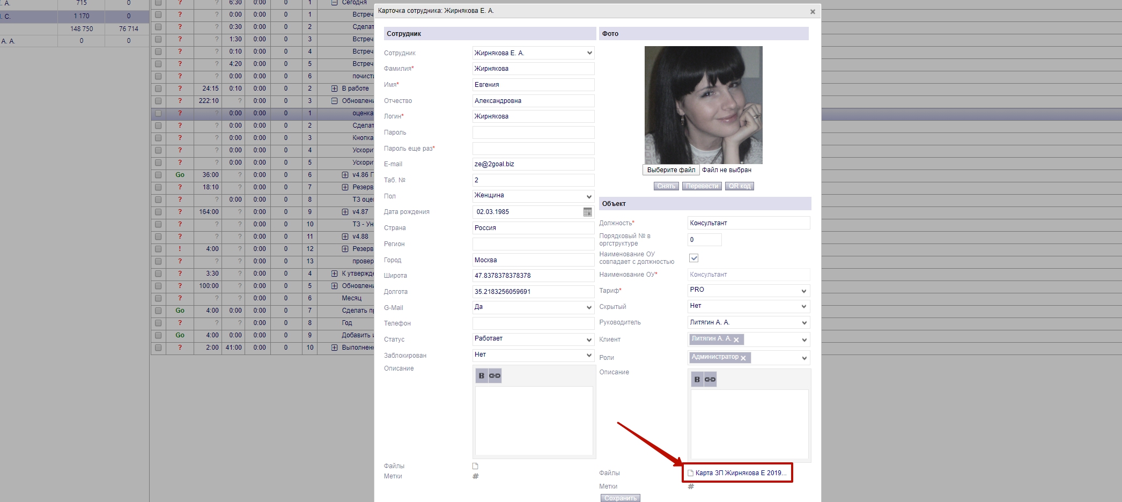Click the Логин input field
The width and height of the screenshot is (1122, 502).
pyautogui.click(x=533, y=116)
